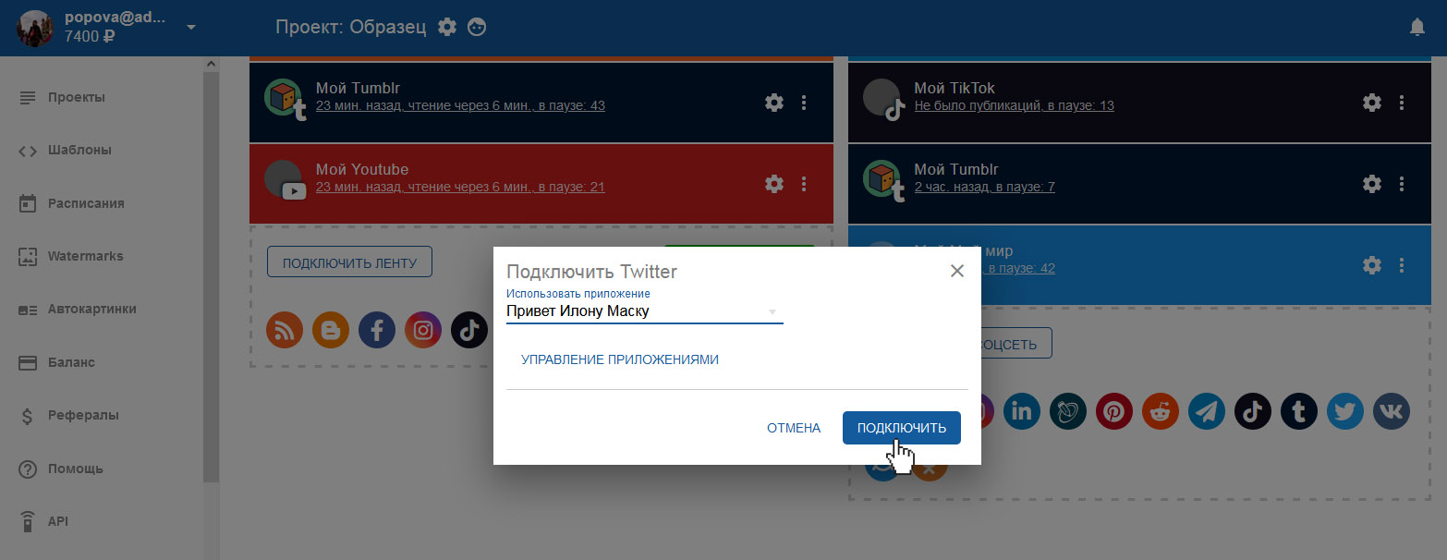Open notifications with the bell icon
The image size is (1447, 560).
1417,28
